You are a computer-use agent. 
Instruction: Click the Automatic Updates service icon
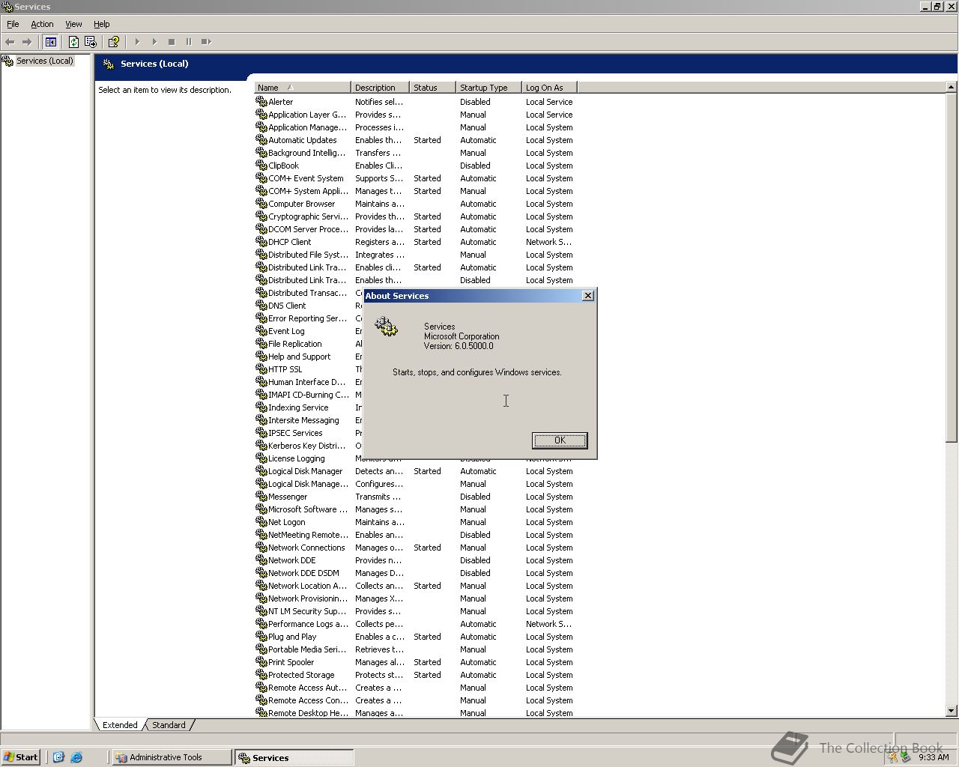click(261, 139)
